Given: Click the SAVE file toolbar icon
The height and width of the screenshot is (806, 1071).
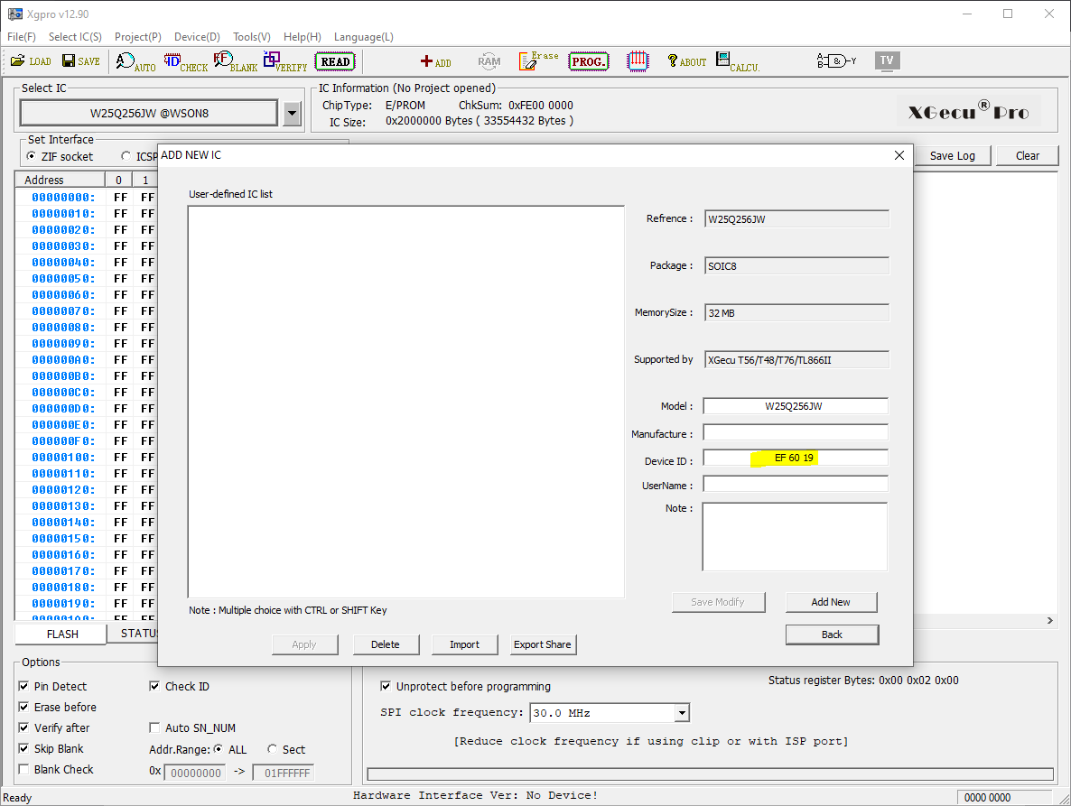Looking at the screenshot, I should pos(80,61).
